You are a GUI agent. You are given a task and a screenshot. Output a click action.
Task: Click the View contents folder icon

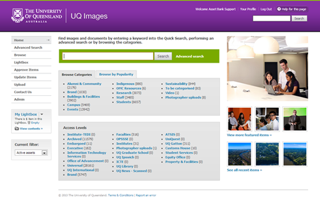(17, 128)
